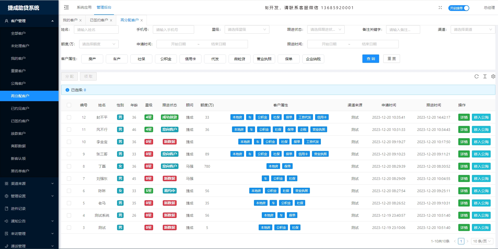Select the checkbox for row 刘强东
Image resolution: width=498 pixels, height=249 pixels.
point(69,179)
